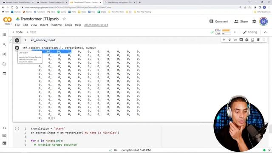Open the File menu

click(17, 25)
